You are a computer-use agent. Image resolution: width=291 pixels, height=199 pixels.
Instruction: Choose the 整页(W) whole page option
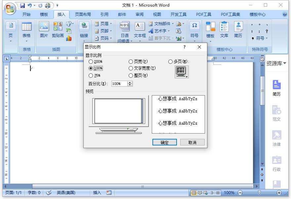pos(138,75)
